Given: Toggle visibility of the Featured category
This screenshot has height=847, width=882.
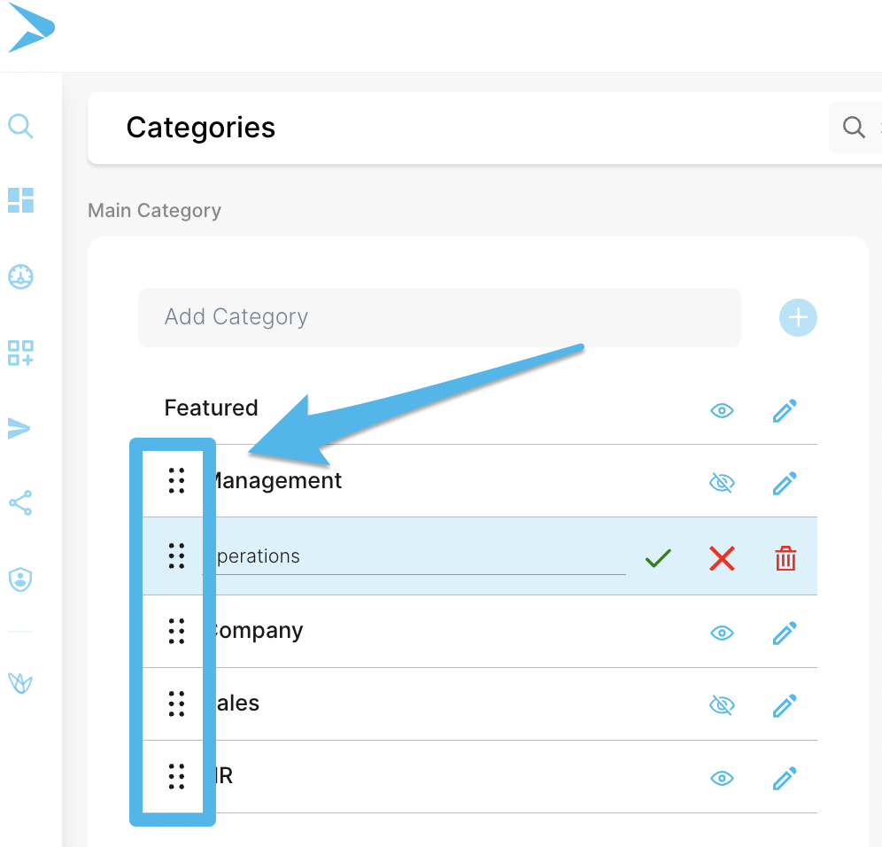Looking at the screenshot, I should coord(723,411).
